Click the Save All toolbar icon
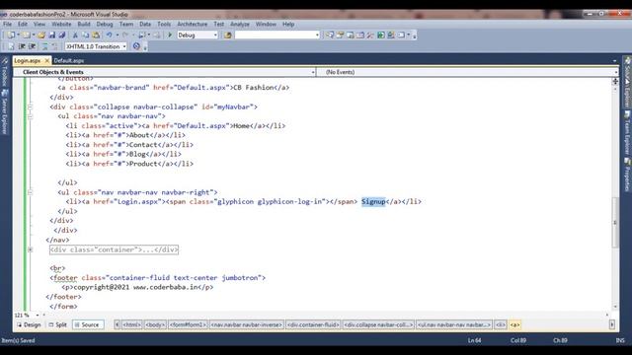Viewport: 632px width, 355px height. click(x=61, y=35)
